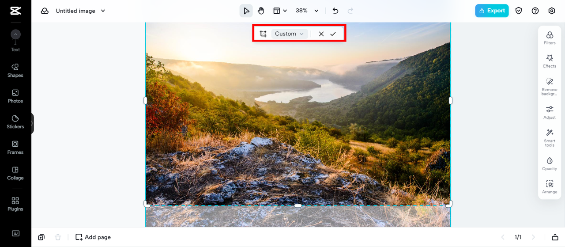Image resolution: width=565 pixels, height=247 pixels.
Task: Cancel the crop with X
Action: pos(321,34)
